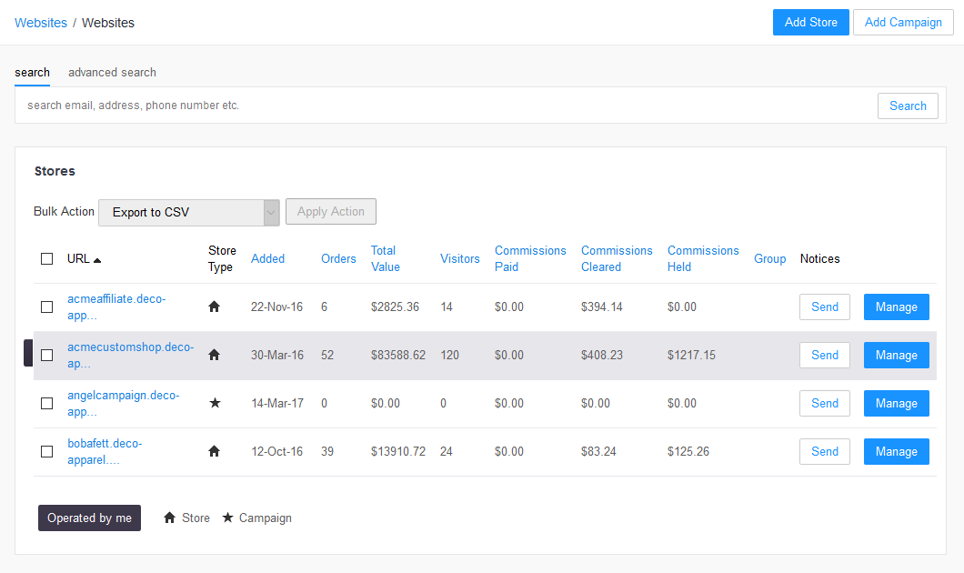Click the Add Store button
Image resolution: width=964 pixels, height=573 pixels.
coord(811,22)
